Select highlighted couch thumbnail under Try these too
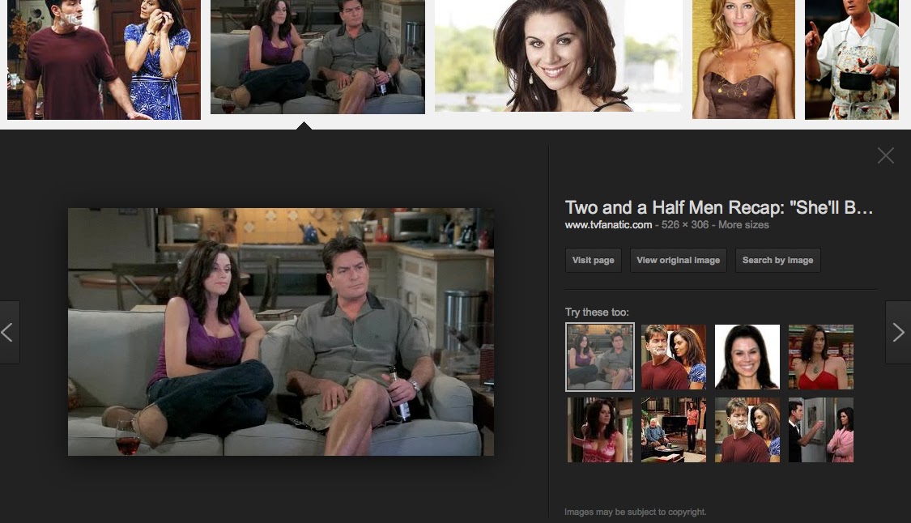911x523 pixels. pos(599,357)
